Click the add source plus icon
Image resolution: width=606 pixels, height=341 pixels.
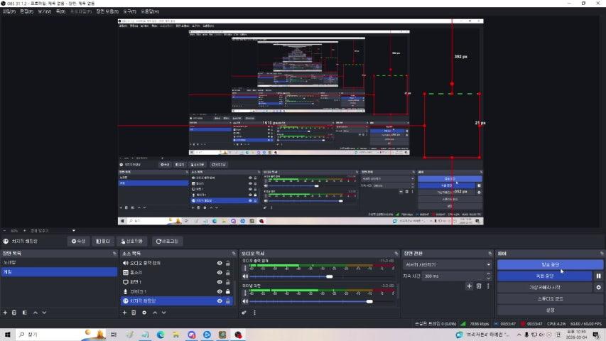click(x=124, y=312)
